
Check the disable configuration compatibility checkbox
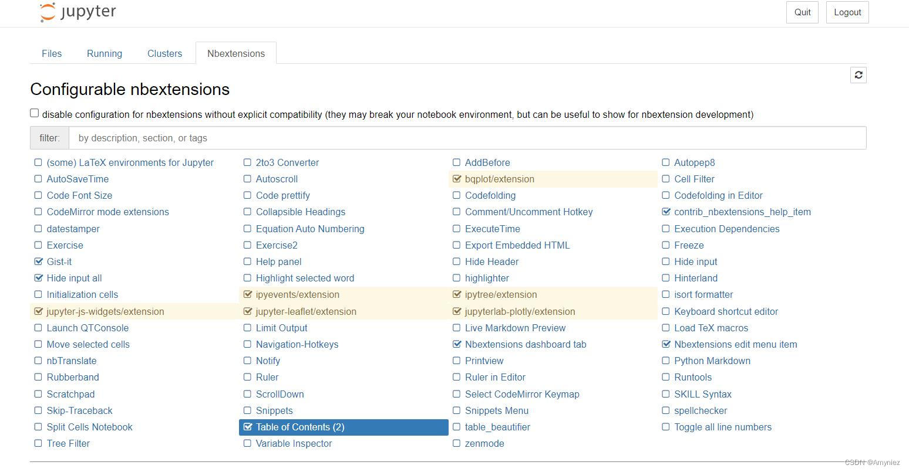click(34, 113)
